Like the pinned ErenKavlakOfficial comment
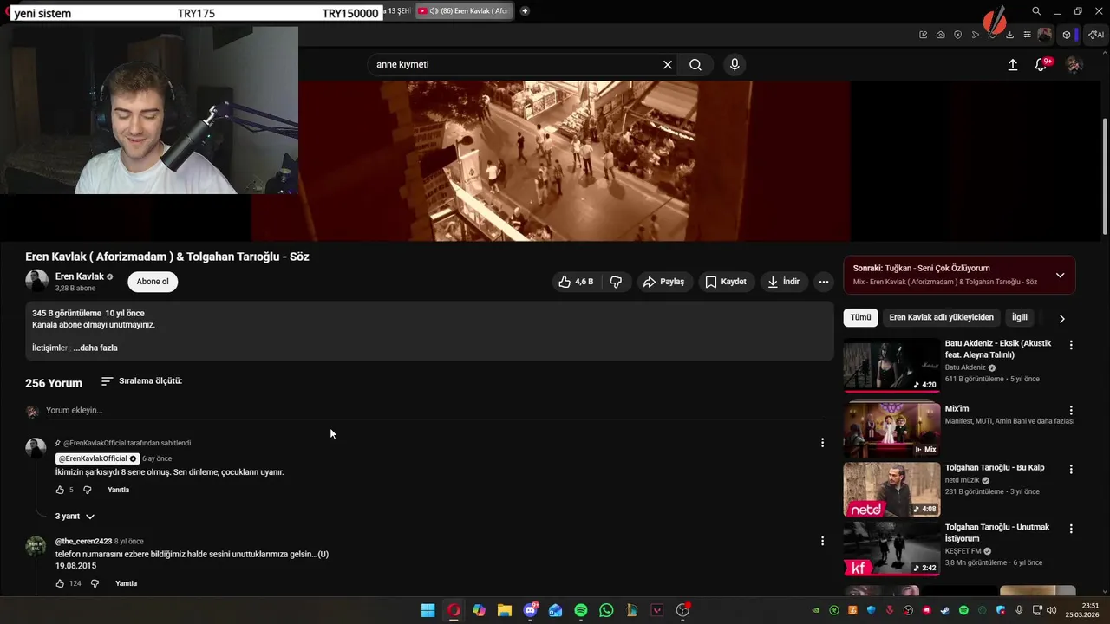This screenshot has width=1110, height=624. [x=60, y=490]
